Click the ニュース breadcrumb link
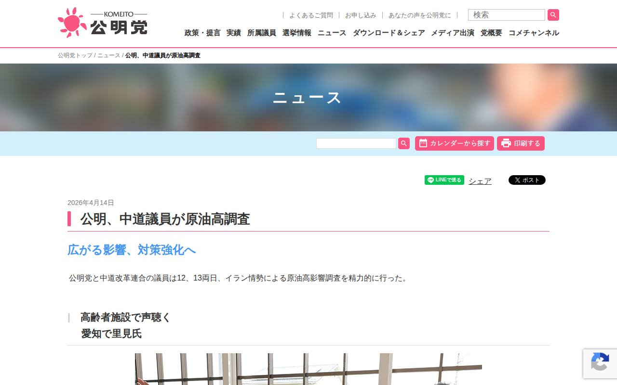This screenshot has height=385, width=617. pos(109,55)
